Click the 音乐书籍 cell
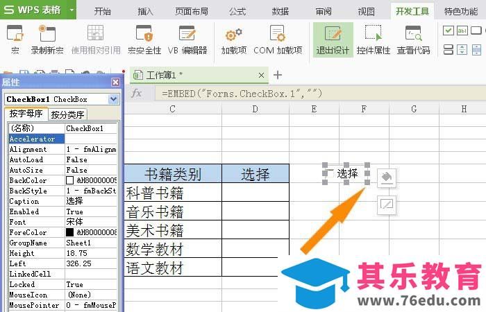The width and height of the screenshot is (486, 312). pyautogui.click(x=173, y=211)
